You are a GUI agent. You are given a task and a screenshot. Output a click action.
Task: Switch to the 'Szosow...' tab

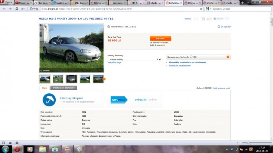[117, 3]
